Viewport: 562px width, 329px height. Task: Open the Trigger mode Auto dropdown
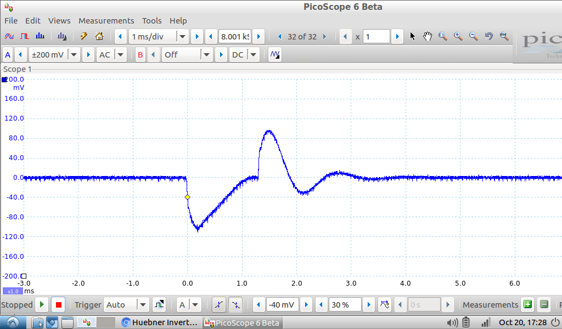[x=143, y=305]
